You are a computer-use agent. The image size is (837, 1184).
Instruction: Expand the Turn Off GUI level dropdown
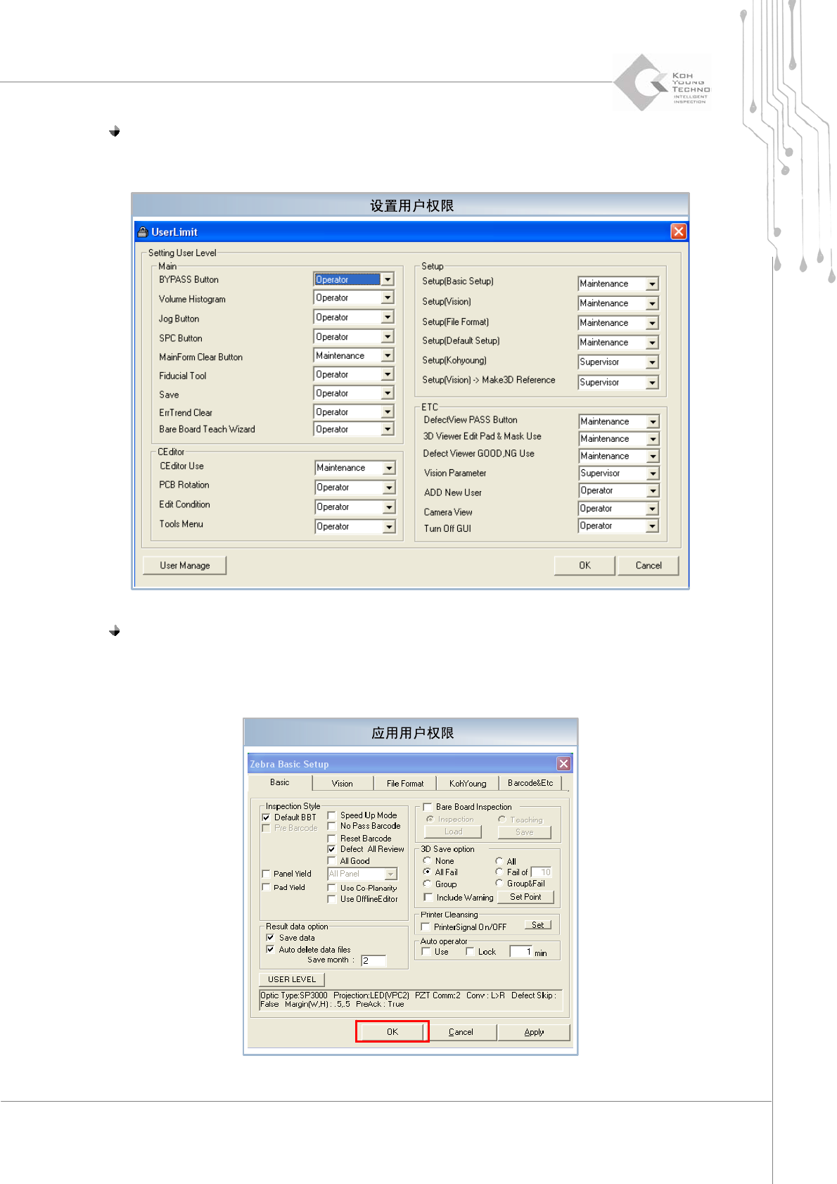point(653,526)
